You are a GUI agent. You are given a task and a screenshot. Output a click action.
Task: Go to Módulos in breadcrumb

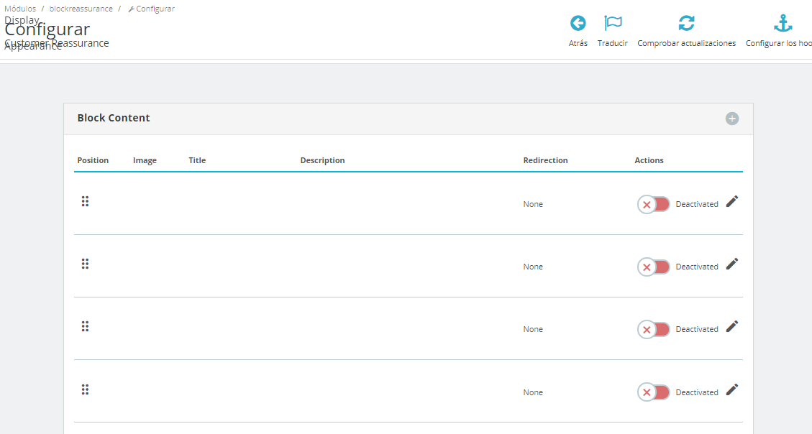point(20,9)
